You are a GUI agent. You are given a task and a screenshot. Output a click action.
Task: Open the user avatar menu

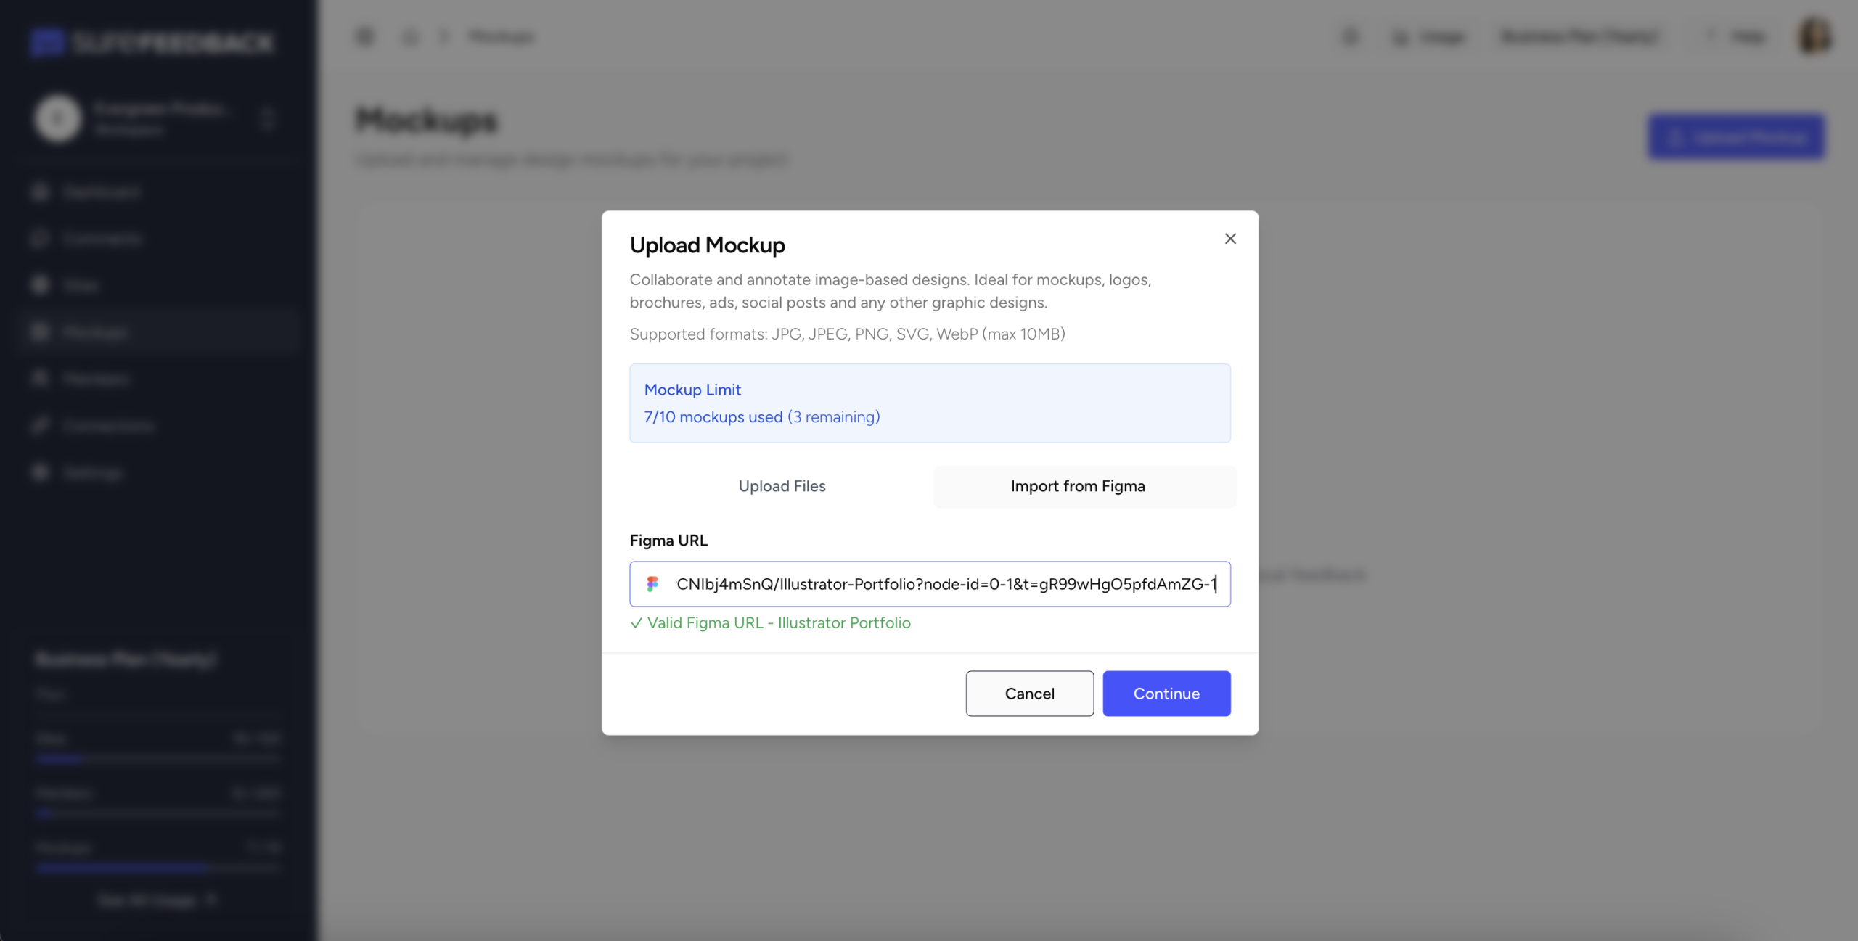pyautogui.click(x=1814, y=36)
